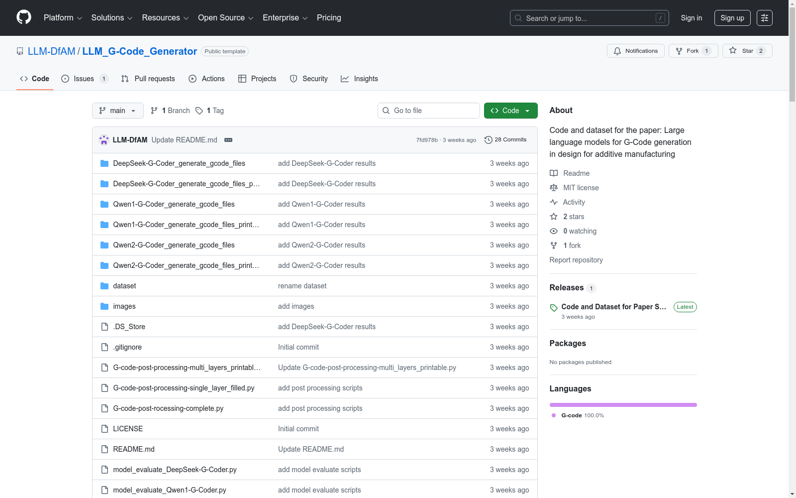Click the file icon for LICENSE
796x498 pixels.
[x=104, y=429]
